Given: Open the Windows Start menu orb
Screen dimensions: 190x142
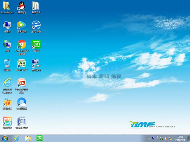Looking at the screenshot, I should pyautogui.click(x=5, y=138).
